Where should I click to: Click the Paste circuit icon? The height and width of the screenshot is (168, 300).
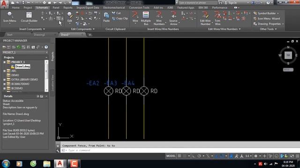[x=106, y=17]
